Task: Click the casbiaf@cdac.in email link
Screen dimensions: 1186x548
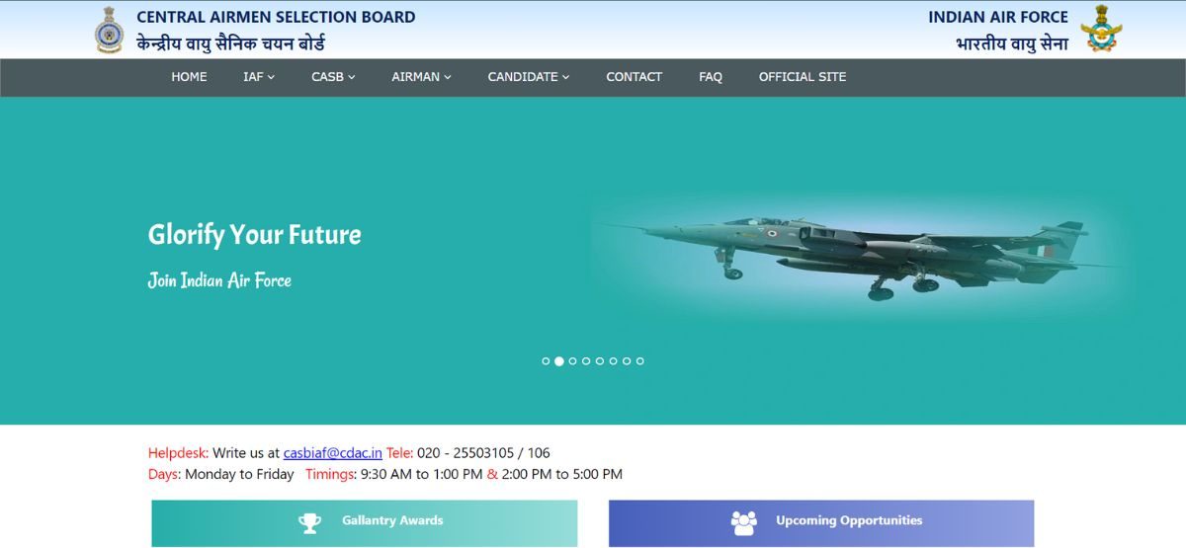Action: point(333,453)
